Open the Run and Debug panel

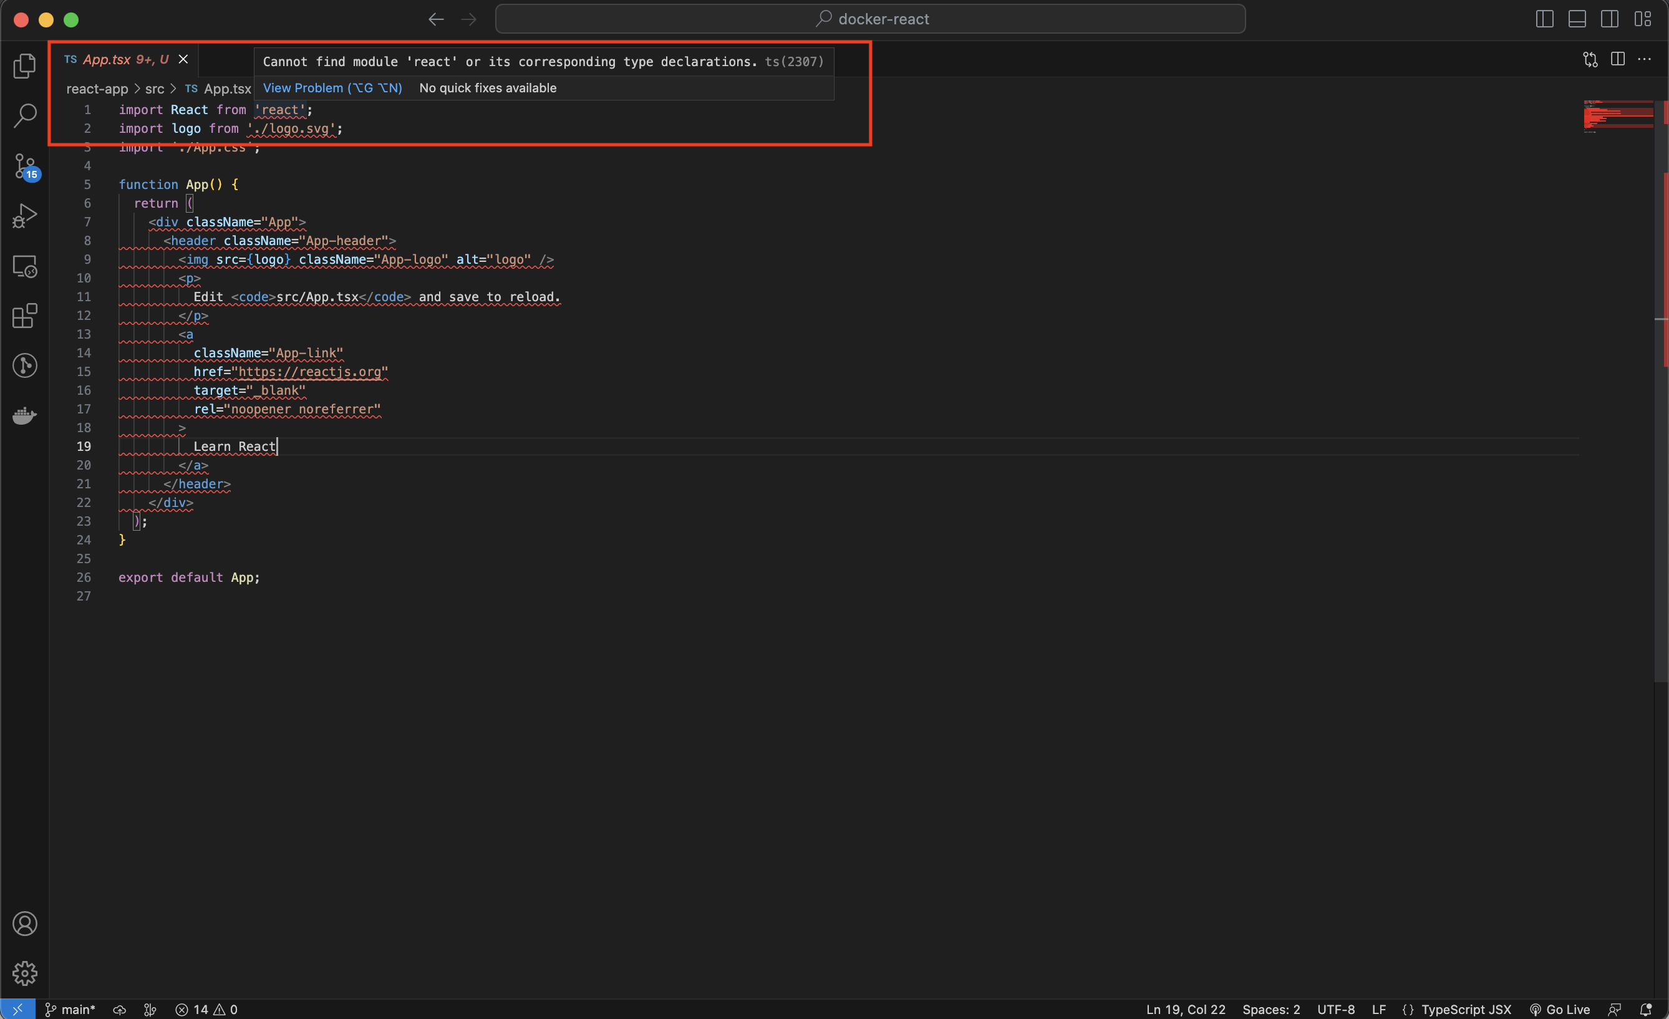25,215
